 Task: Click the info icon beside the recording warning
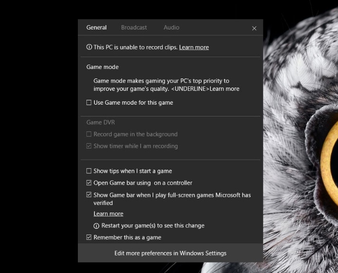tap(89, 47)
